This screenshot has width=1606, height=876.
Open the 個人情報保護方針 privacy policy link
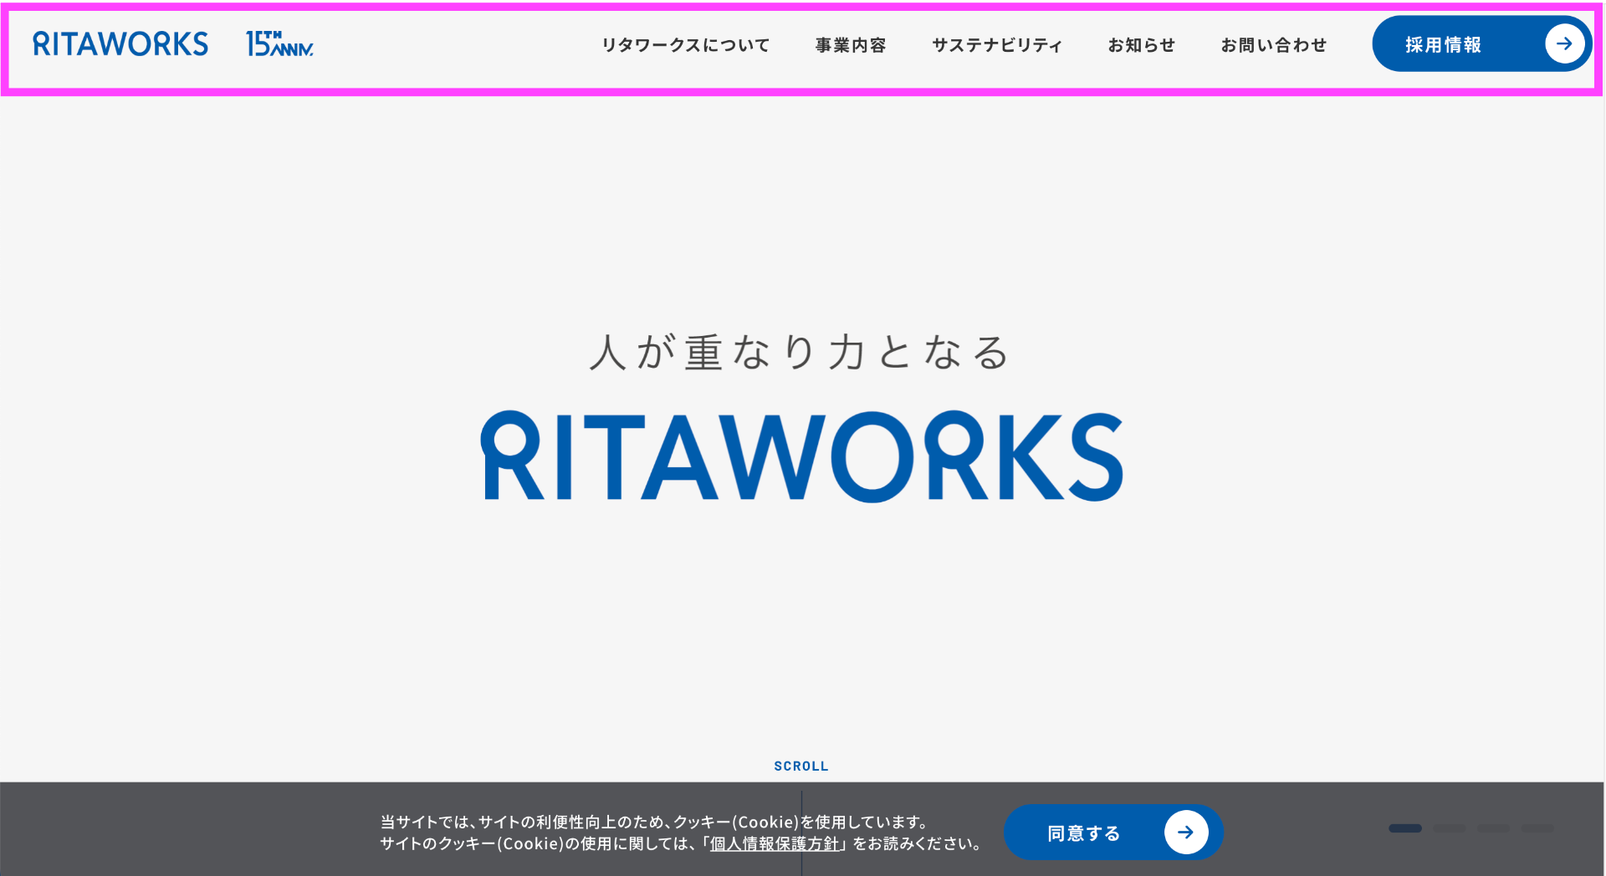coord(774,844)
